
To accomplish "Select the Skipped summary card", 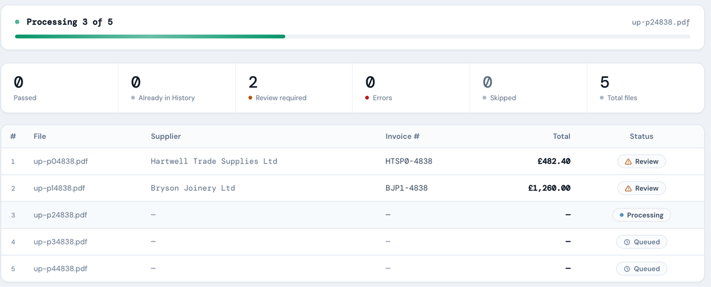I will coord(528,88).
